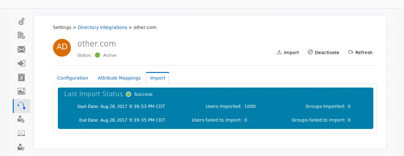Go to Directory Integrations breadcrumb link

[x=102, y=27]
